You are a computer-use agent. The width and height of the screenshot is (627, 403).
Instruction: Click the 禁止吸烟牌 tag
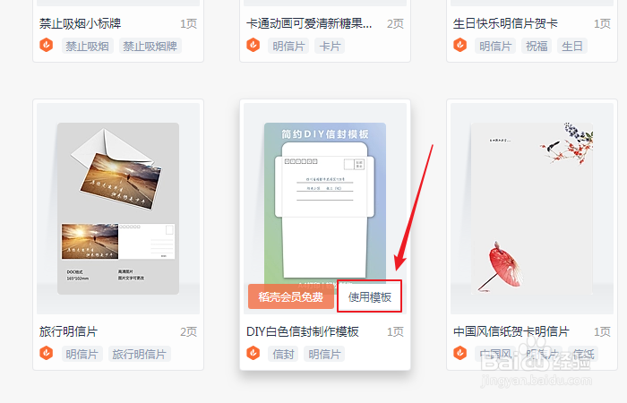(x=150, y=46)
